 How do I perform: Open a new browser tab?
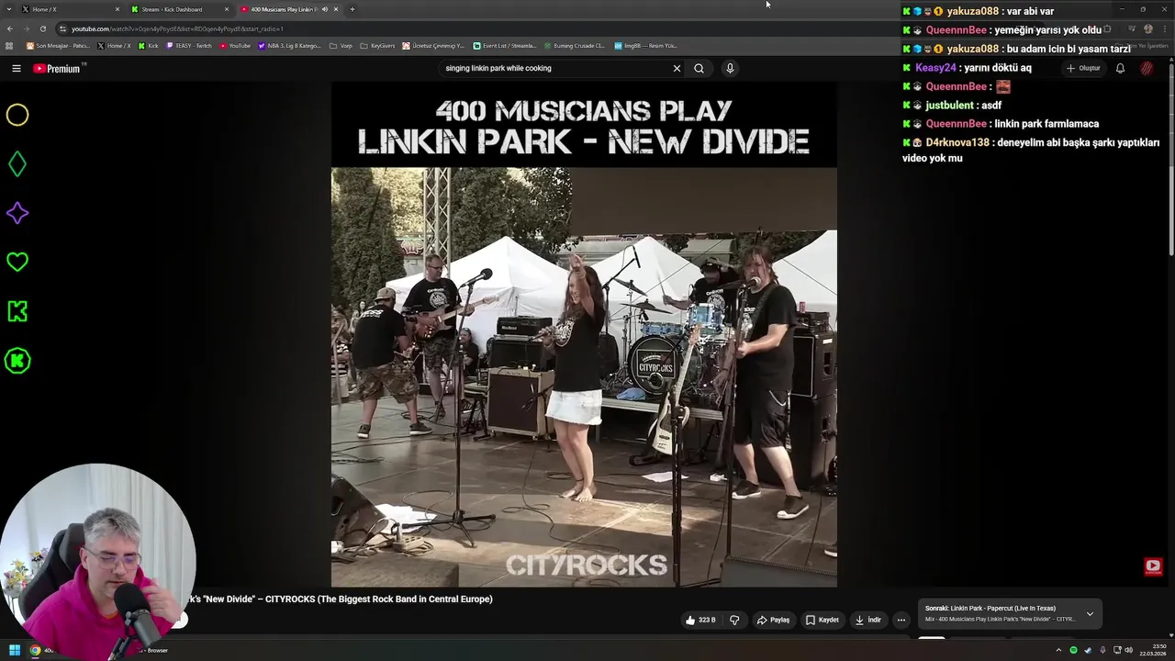click(352, 9)
